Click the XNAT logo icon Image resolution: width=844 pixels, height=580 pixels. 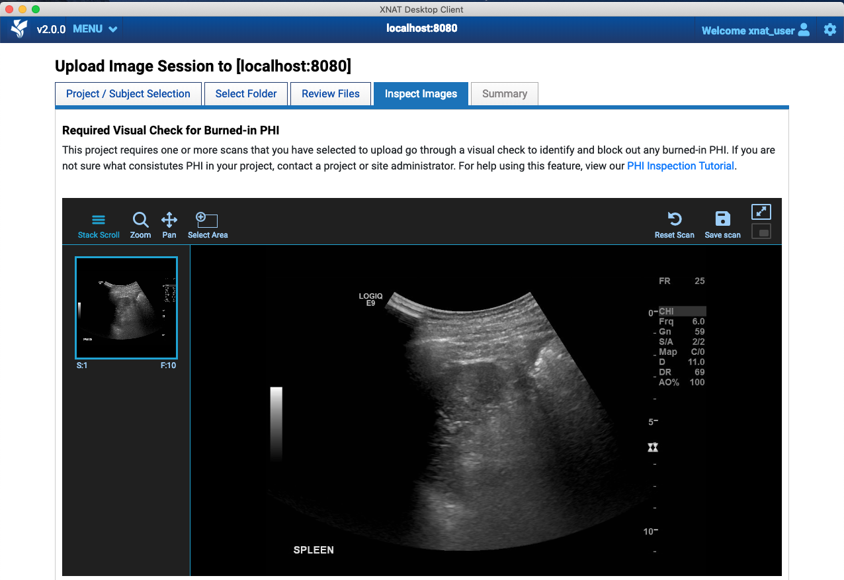click(19, 29)
